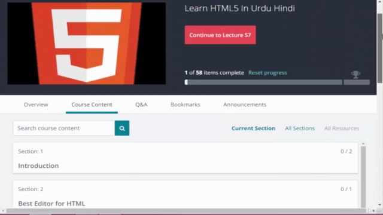Click Reset progress link

268,73
